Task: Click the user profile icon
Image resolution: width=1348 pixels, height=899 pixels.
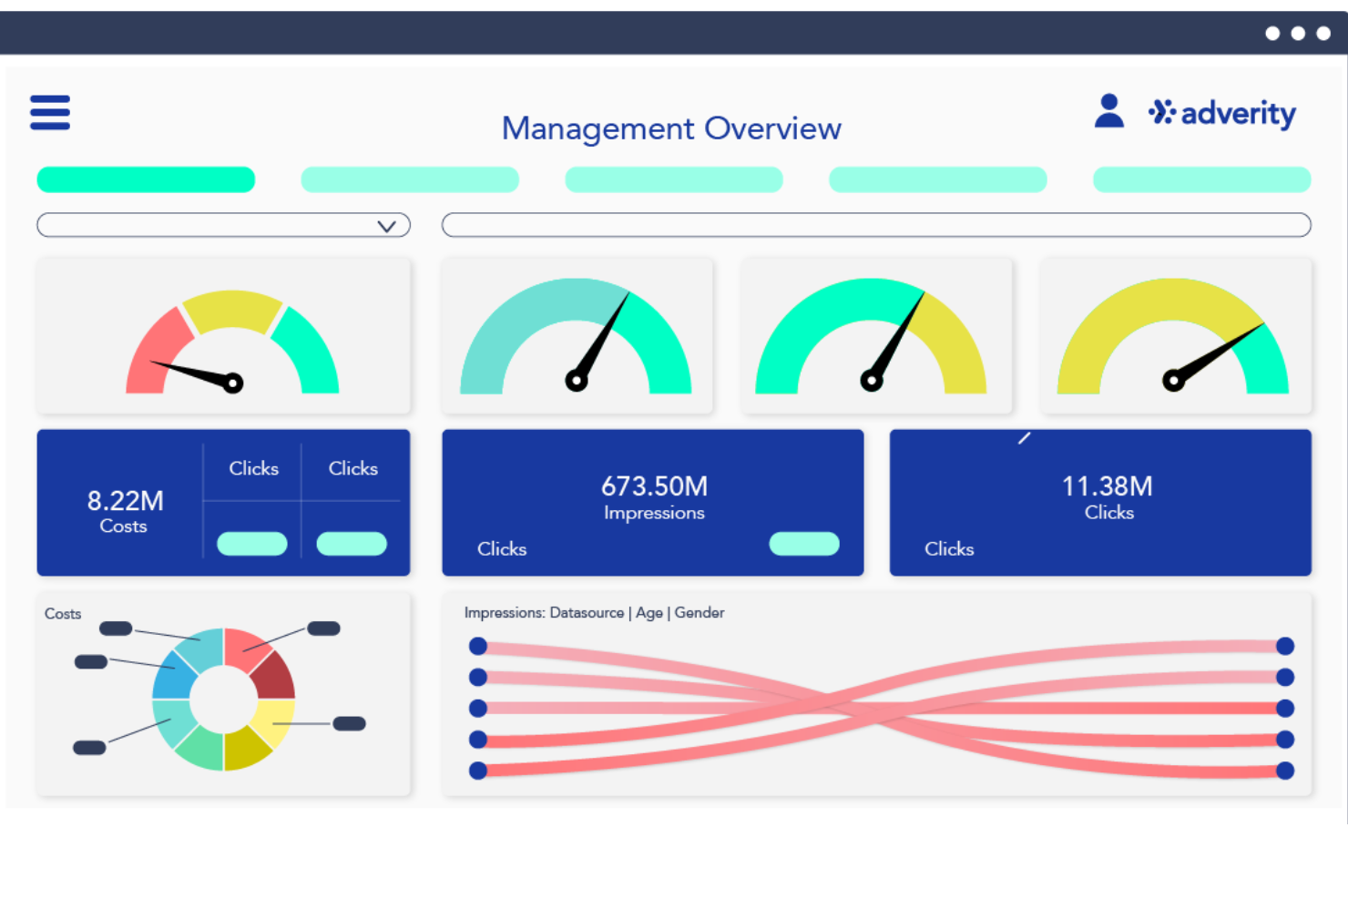Action: (1108, 111)
